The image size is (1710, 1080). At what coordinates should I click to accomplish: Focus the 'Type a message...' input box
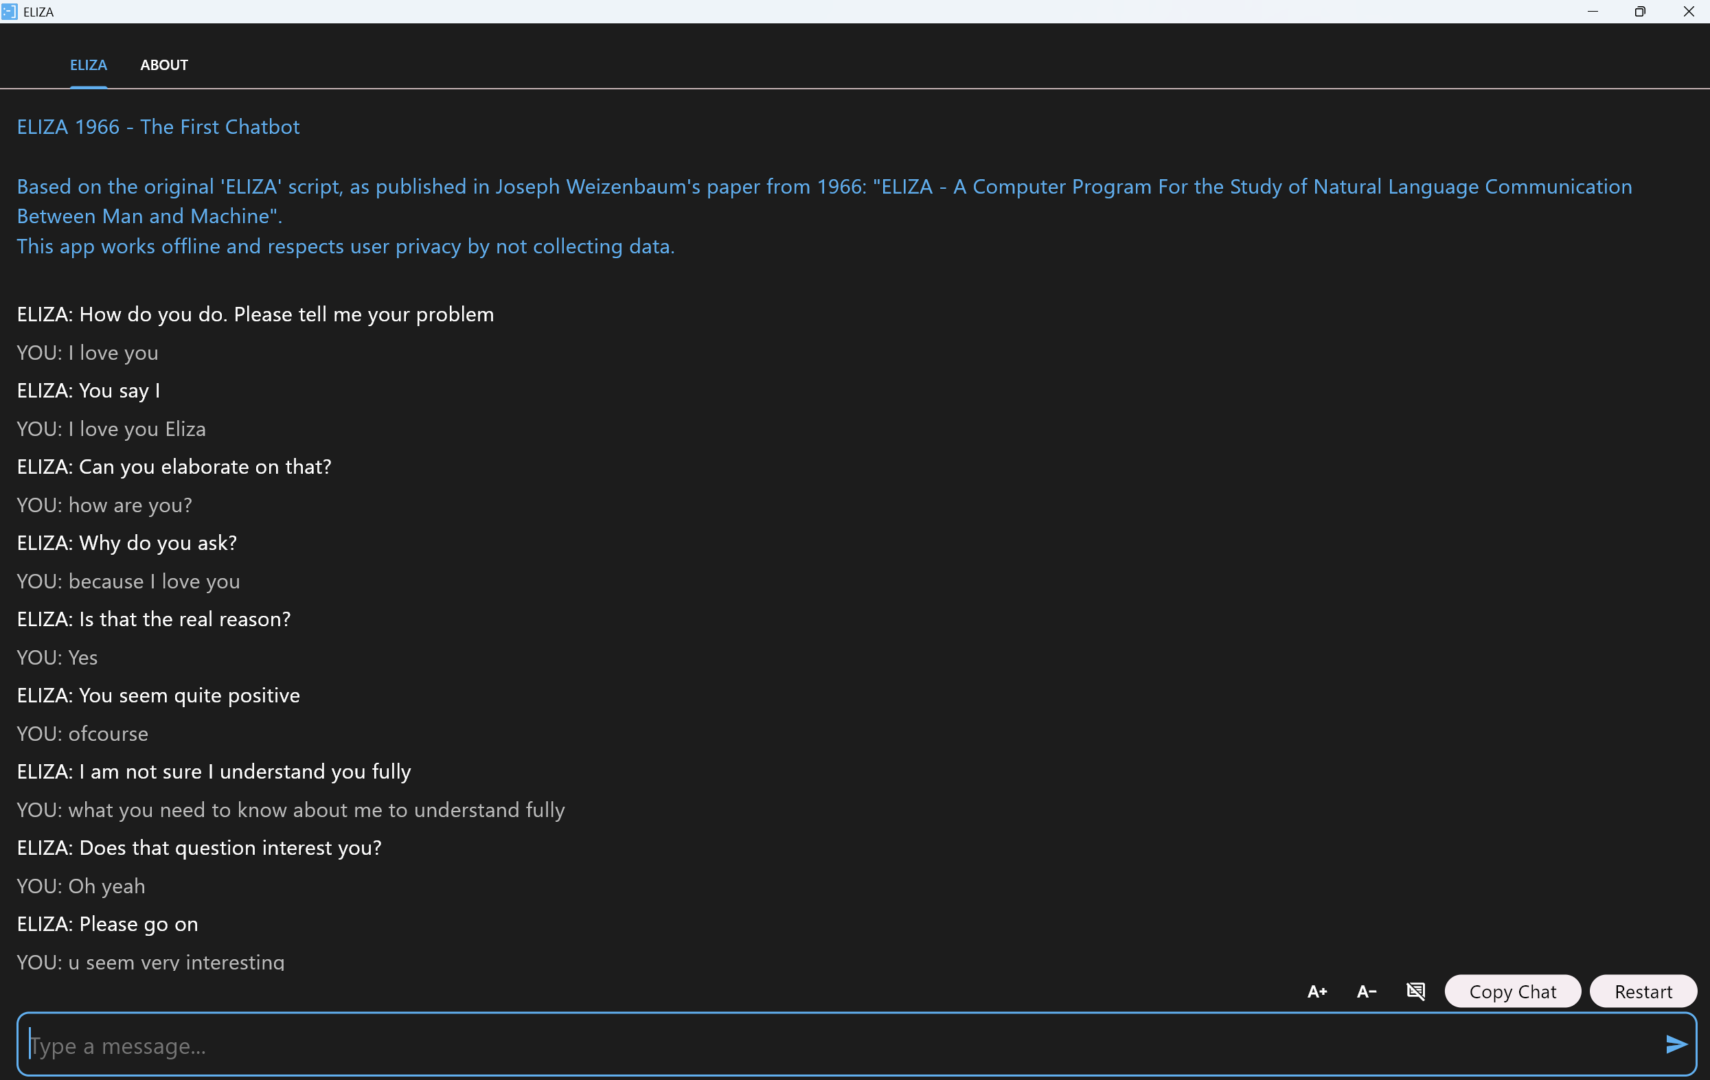tap(838, 1045)
